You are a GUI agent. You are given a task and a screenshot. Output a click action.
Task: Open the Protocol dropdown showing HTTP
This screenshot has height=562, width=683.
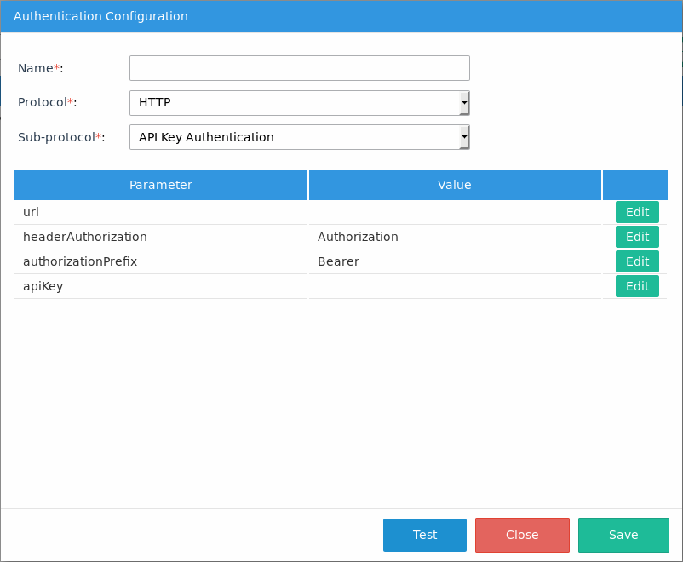(299, 103)
